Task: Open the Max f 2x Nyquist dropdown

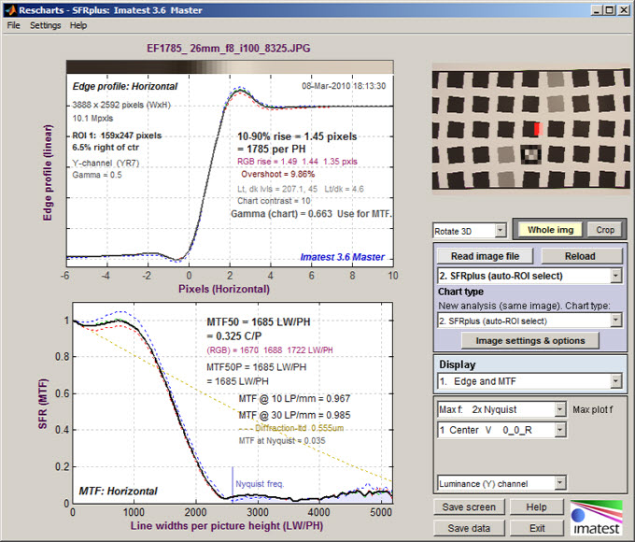Action: point(501,409)
